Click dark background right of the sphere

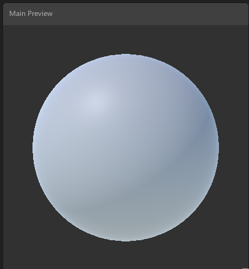[234, 147]
